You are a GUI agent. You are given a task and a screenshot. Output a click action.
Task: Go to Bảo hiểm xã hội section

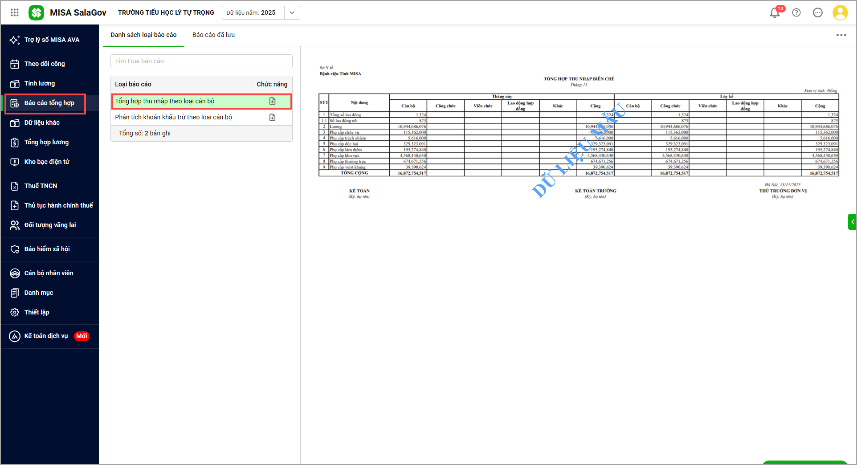(47, 249)
